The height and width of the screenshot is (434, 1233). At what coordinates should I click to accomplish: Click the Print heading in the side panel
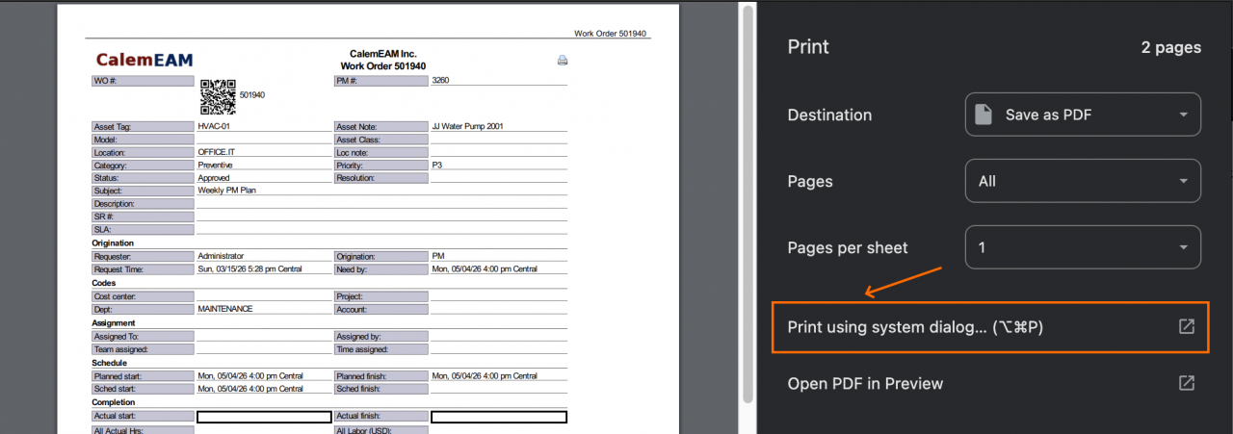tap(808, 47)
